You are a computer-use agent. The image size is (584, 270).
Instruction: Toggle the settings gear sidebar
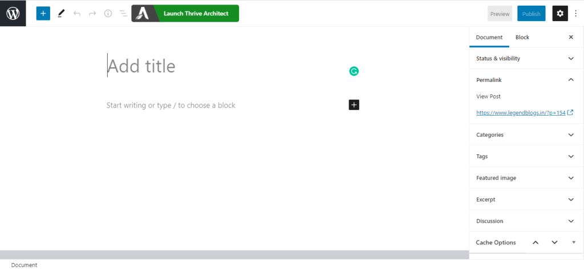560,14
